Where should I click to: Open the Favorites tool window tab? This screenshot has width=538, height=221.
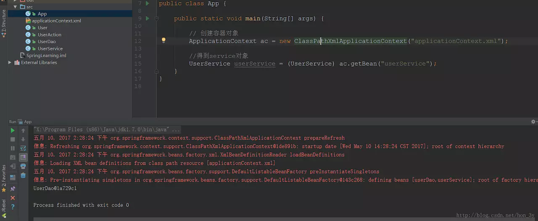4,178
